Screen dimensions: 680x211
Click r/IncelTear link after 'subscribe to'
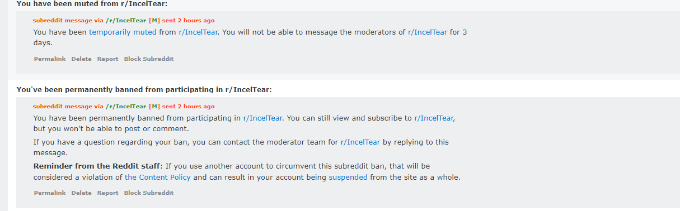[434, 118]
